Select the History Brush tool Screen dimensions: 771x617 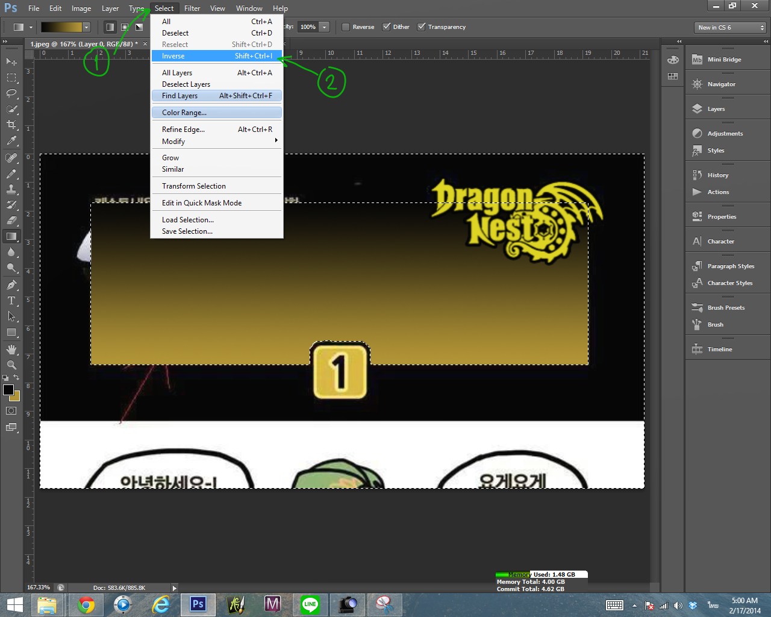[11, 205]
